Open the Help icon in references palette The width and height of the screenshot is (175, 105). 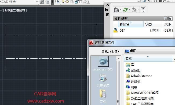(x=143, y=10)
